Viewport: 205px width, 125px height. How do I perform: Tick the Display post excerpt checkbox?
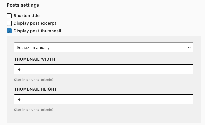point(9,23)
